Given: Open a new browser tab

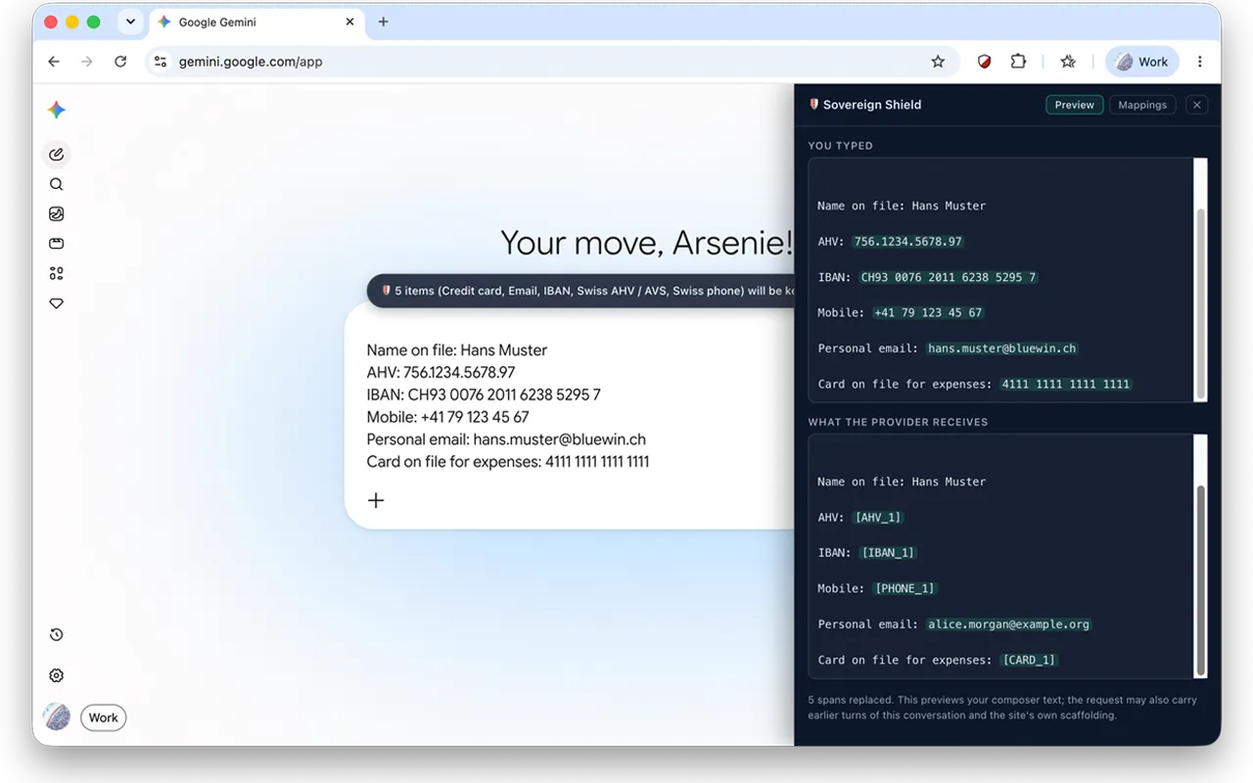Looking at the screenshot, I should click(383, 22).
